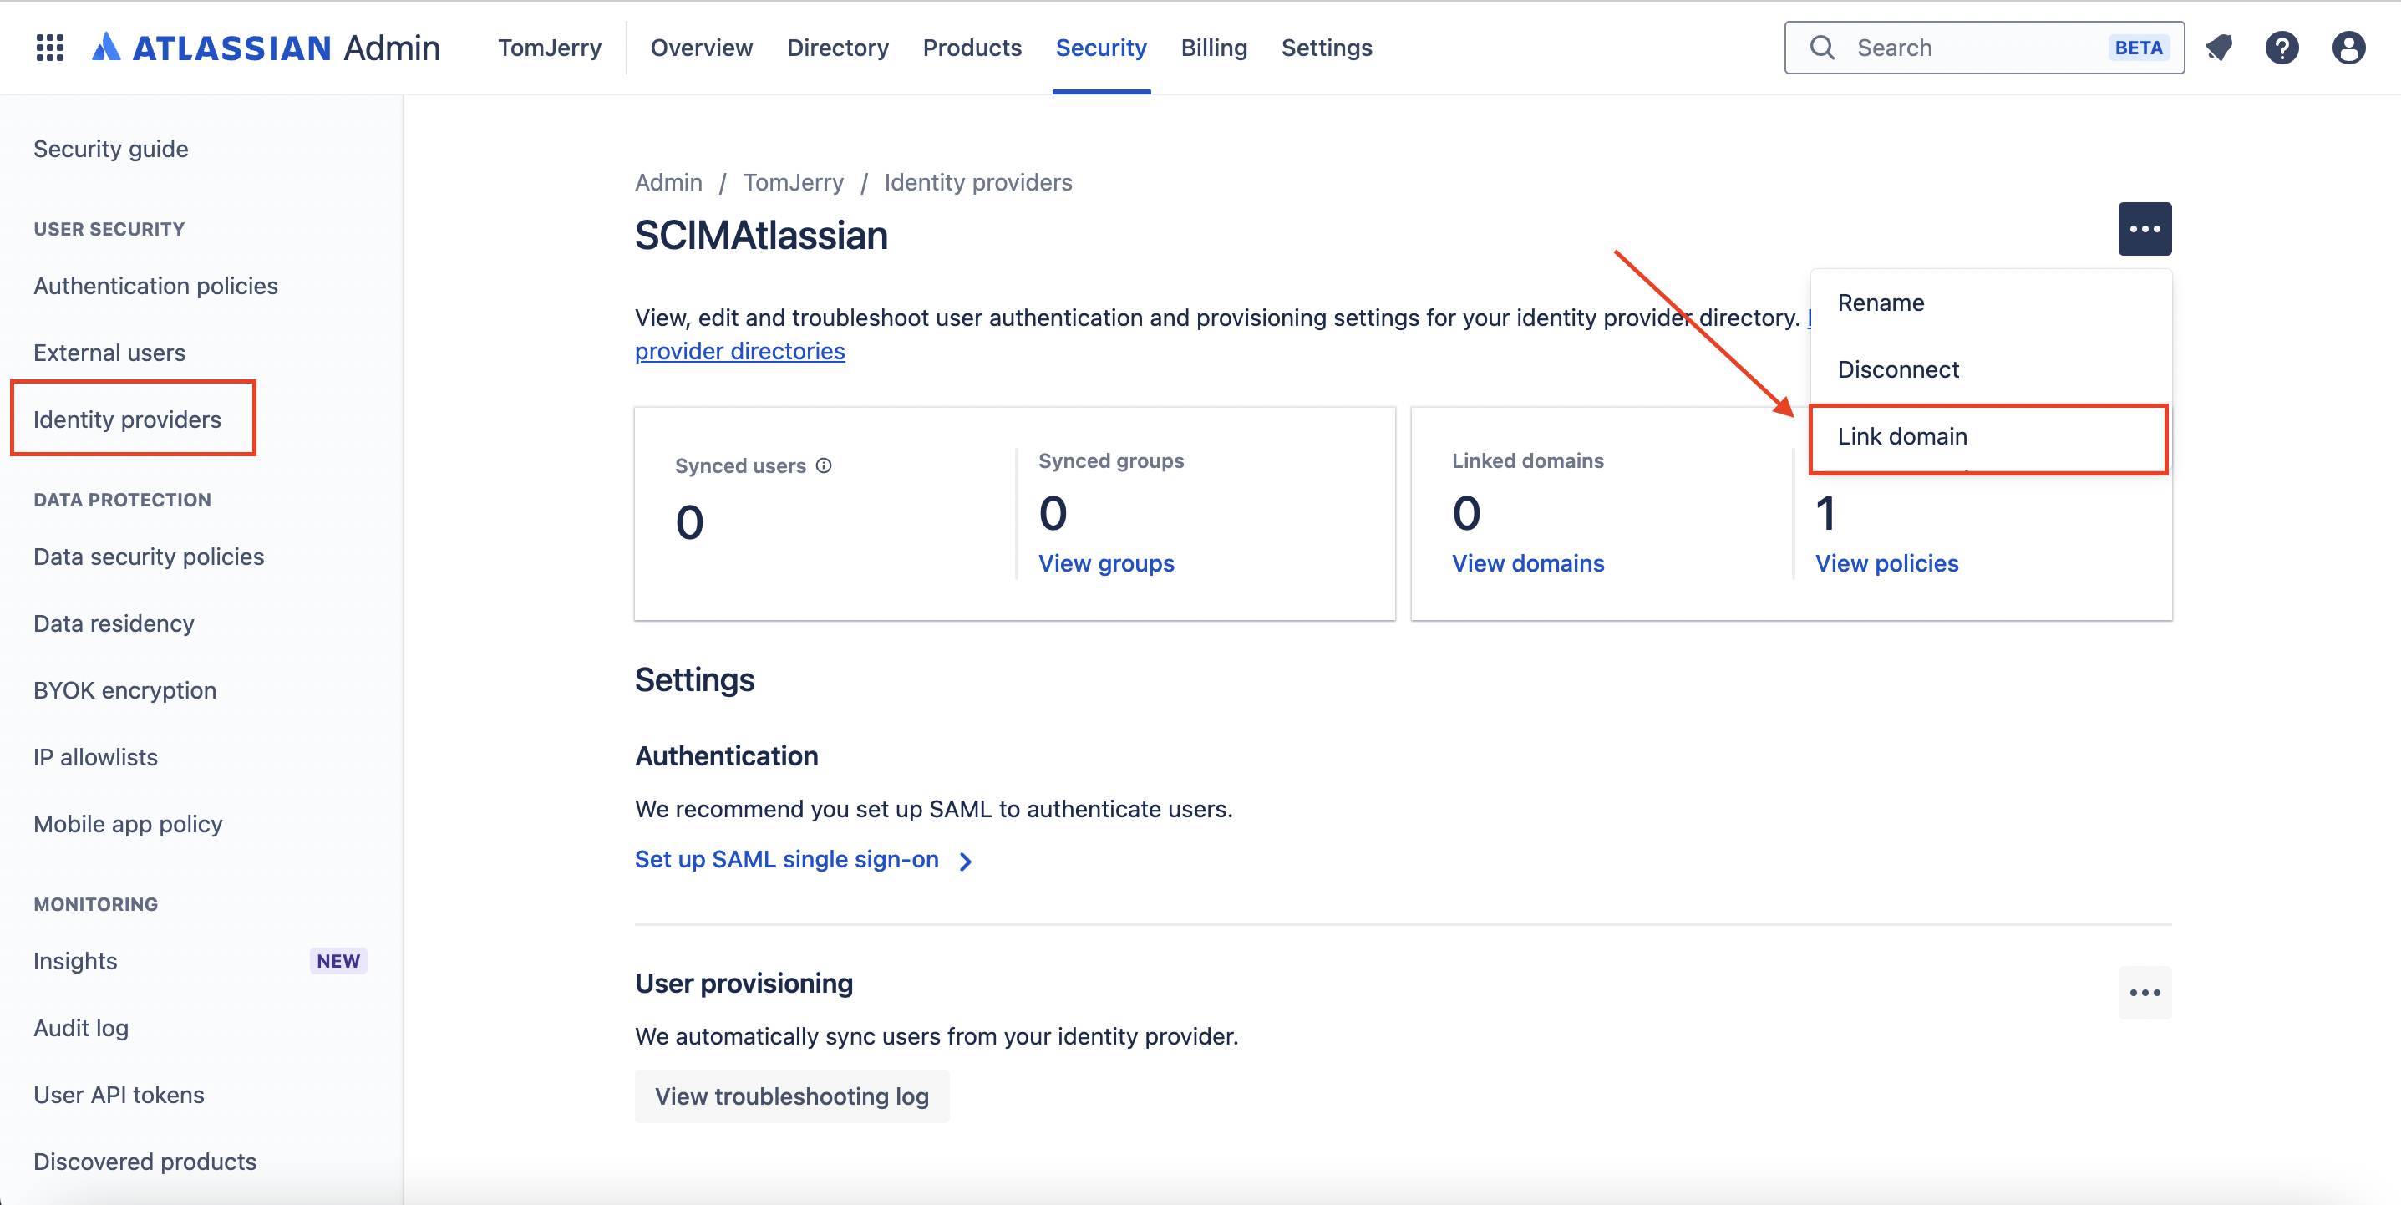
Task: Open Authentication policies in sidebar
Action: (155, 287)
